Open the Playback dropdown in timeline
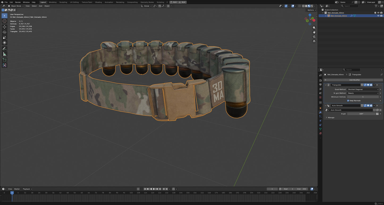 tap(27, 189)
